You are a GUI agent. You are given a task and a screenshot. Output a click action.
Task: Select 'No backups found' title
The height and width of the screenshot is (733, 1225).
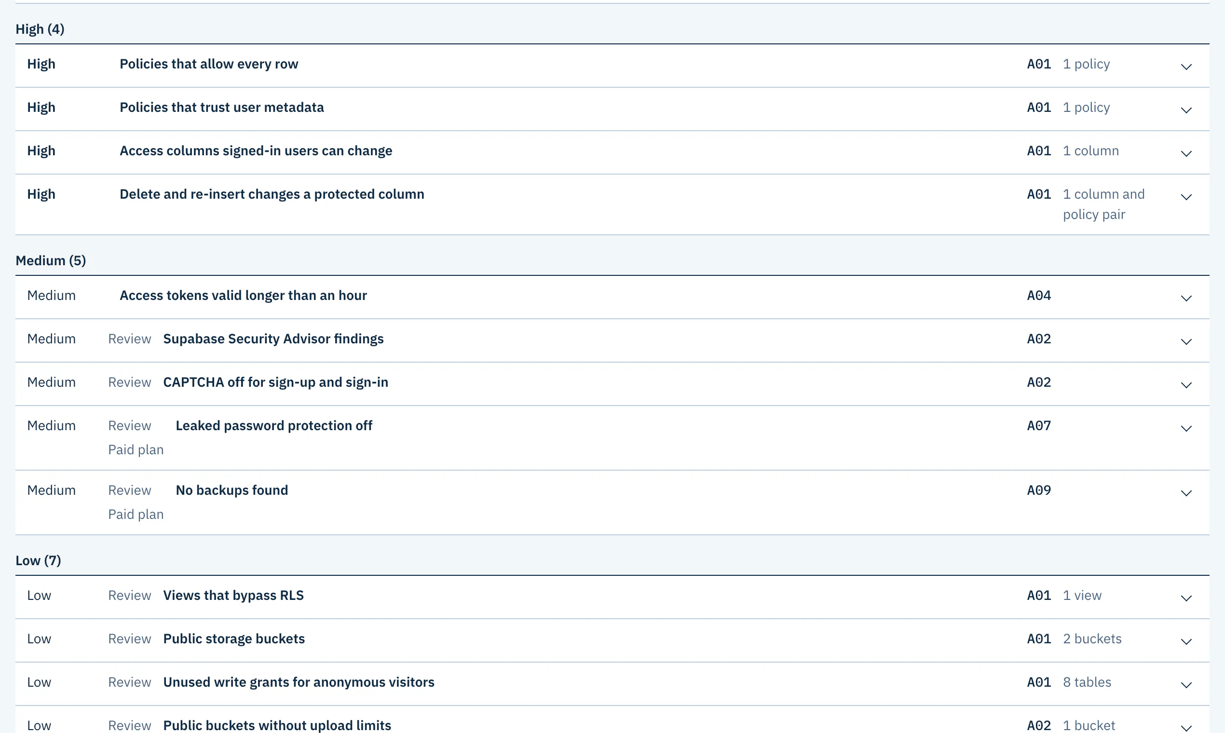coord(231,490)
